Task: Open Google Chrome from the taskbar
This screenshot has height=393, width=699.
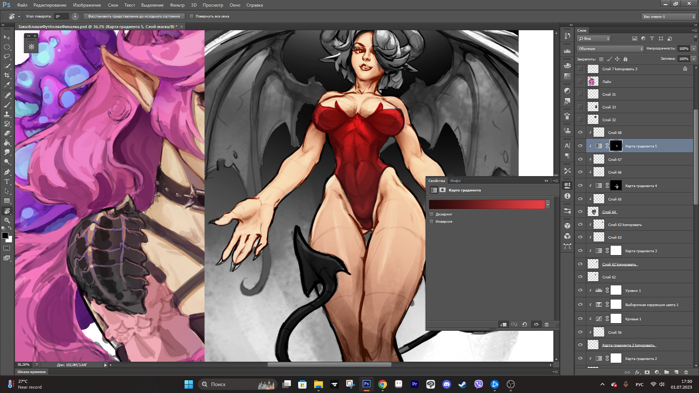Action: pos(382,384)
